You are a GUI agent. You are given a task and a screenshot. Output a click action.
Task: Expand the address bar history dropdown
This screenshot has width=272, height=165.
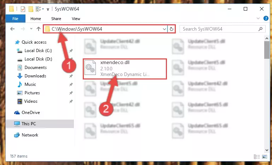tap(164, 29)
